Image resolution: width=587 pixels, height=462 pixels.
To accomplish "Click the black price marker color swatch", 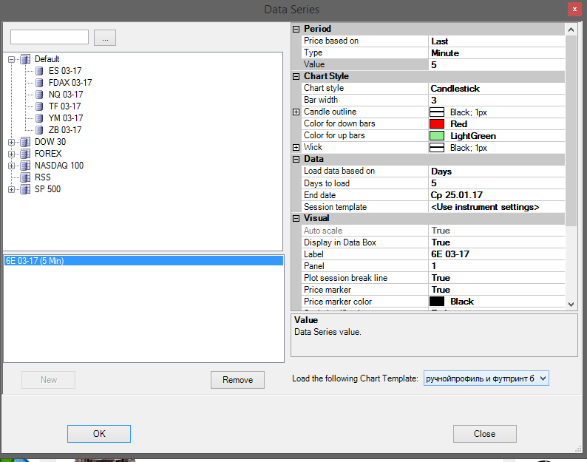I will click(x=437, y=302).
